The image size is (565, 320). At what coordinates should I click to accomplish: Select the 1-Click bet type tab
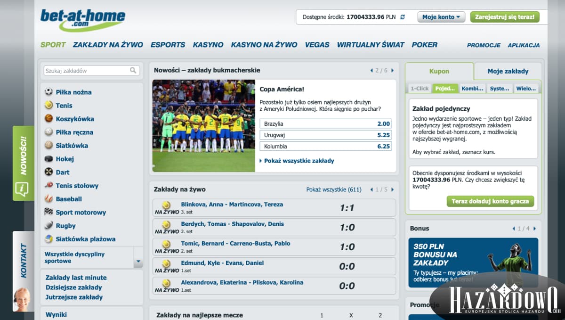(420, 88)
